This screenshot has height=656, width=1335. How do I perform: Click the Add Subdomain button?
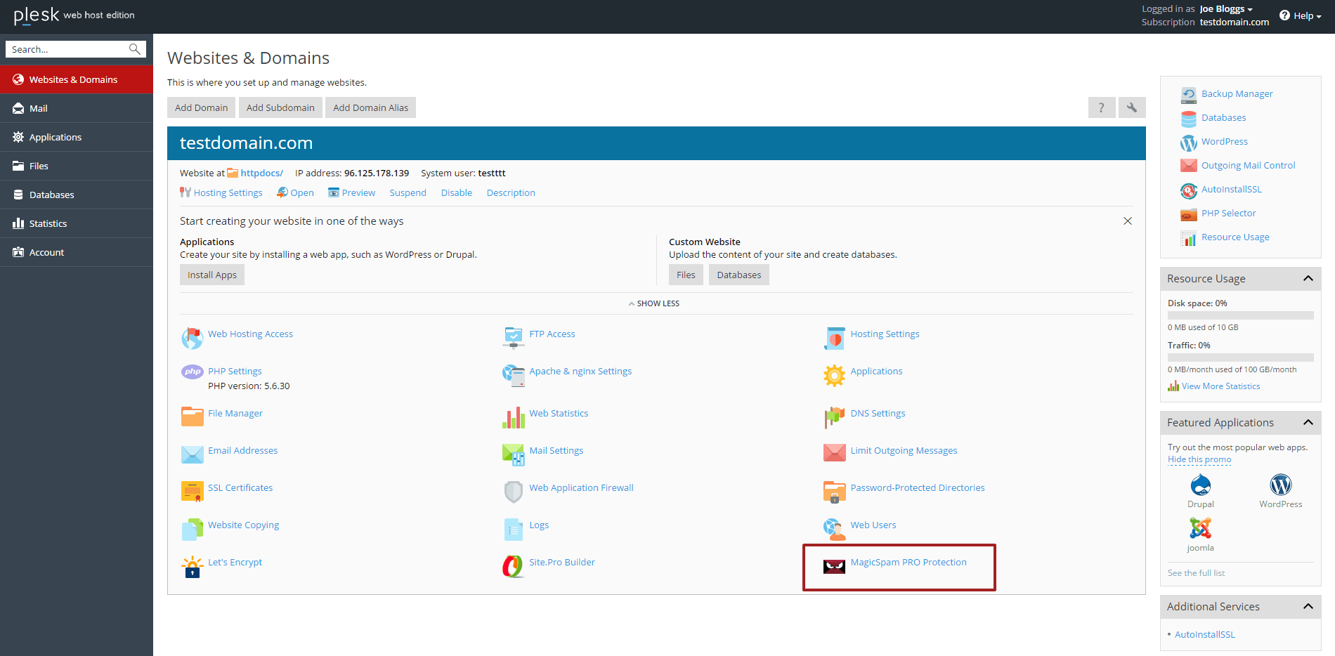point(280,107)
